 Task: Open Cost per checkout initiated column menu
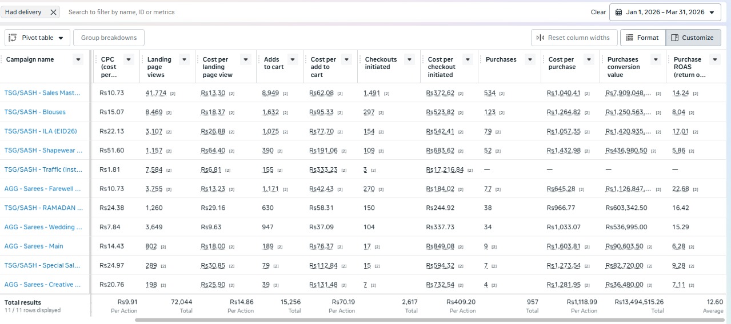coord(468,59)
